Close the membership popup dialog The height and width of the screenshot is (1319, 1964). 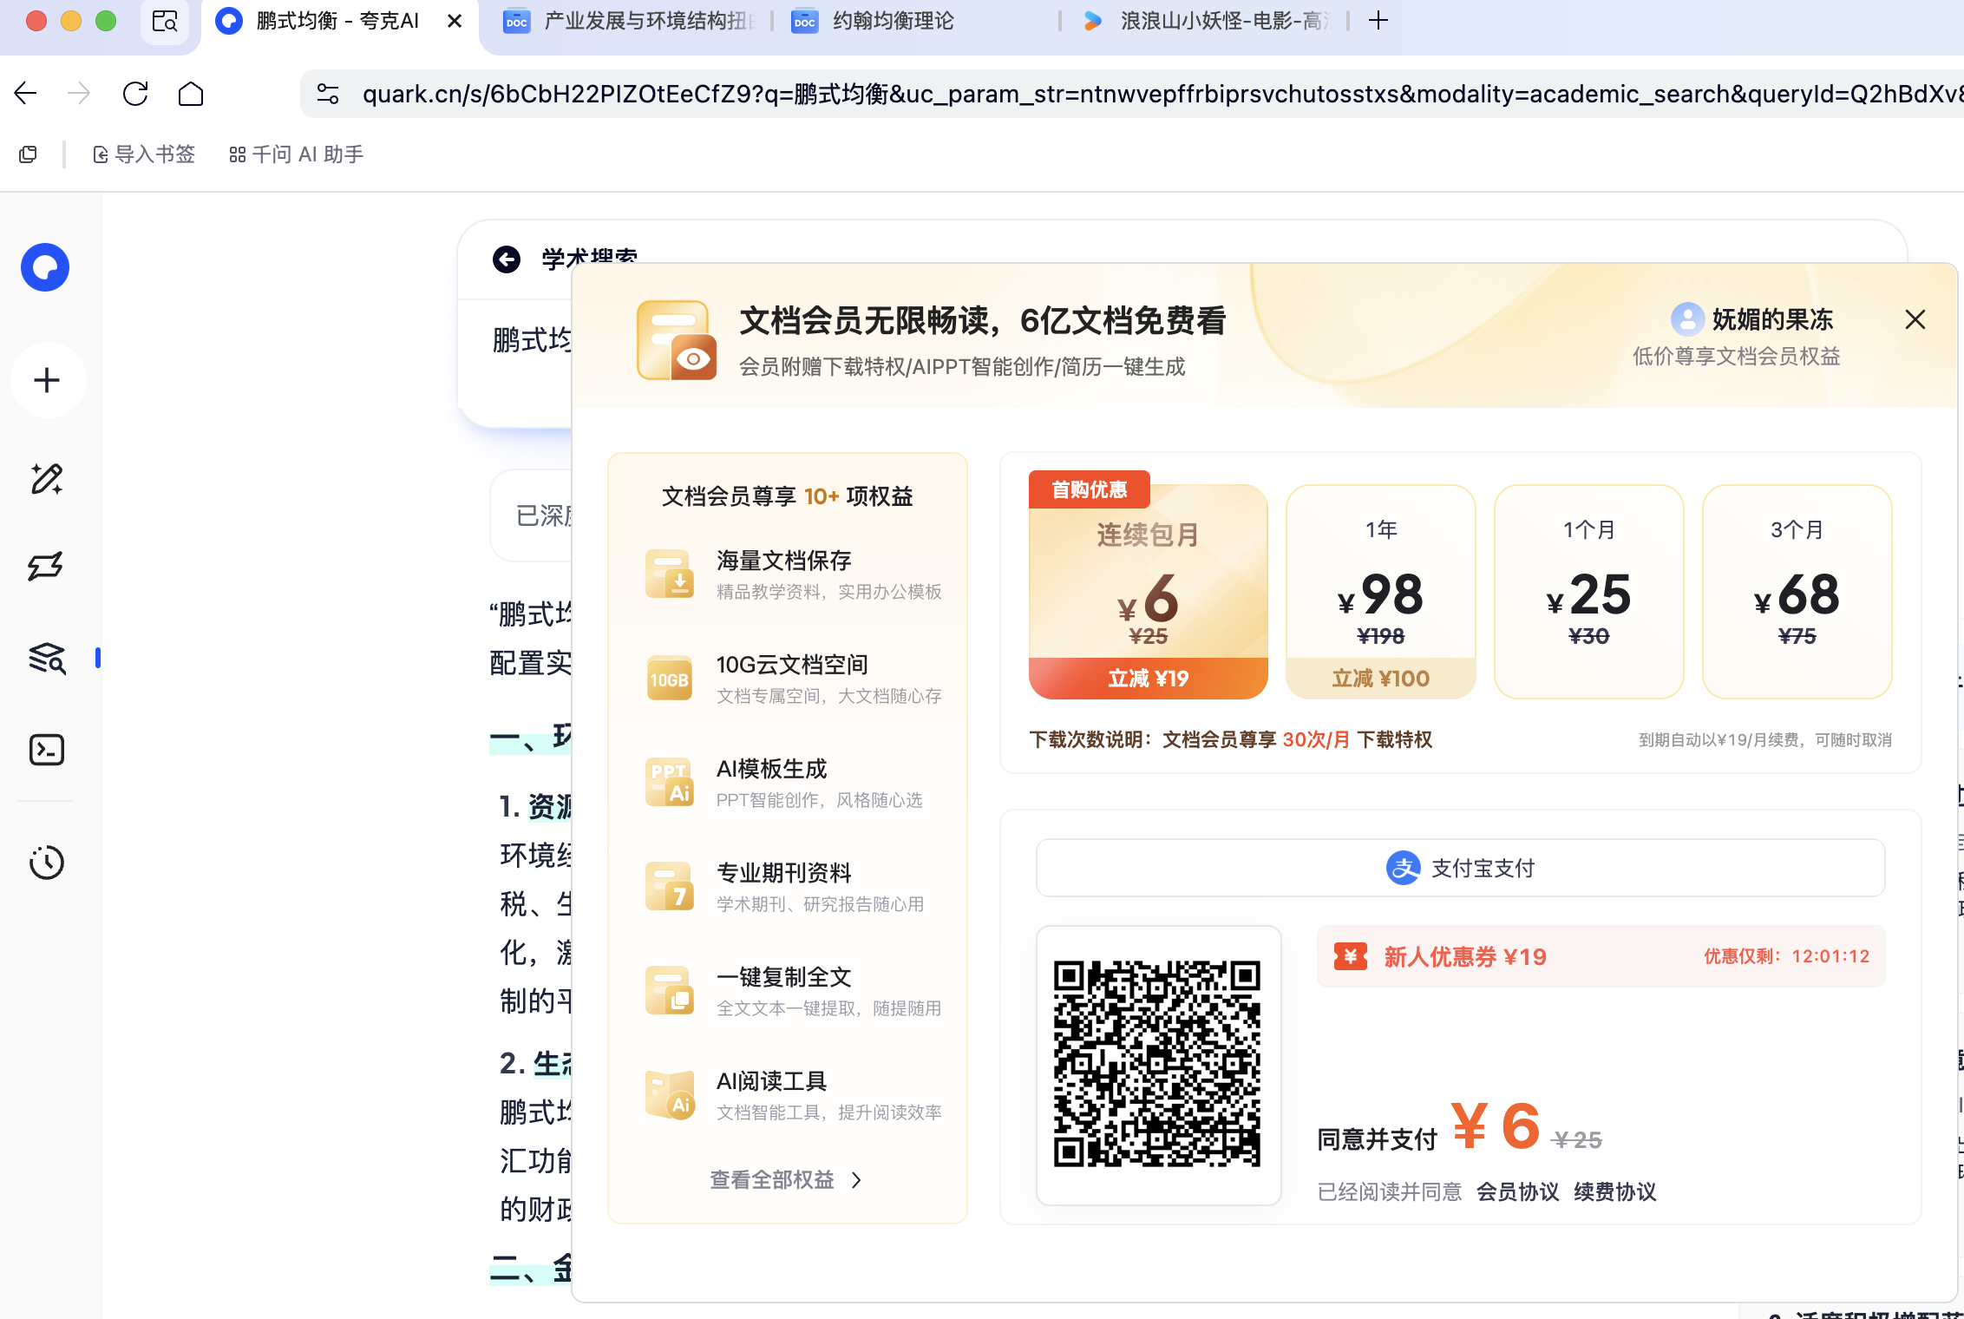click(x=1915, y=319)
